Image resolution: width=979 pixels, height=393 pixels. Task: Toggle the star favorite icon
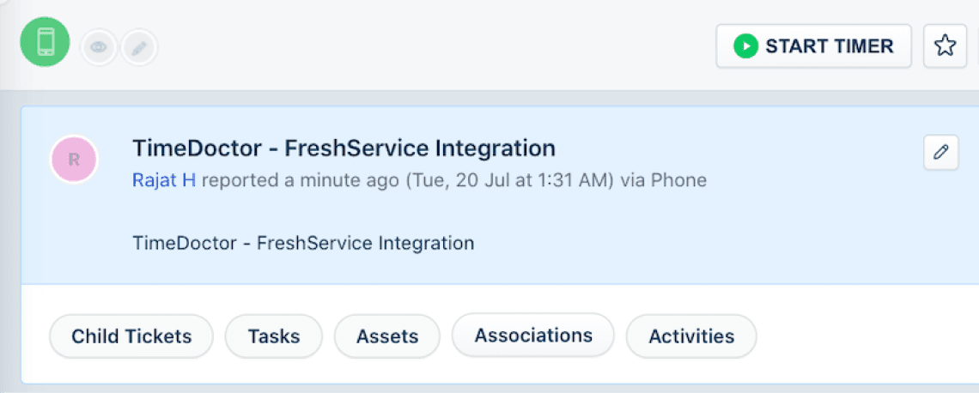point(945,46)
